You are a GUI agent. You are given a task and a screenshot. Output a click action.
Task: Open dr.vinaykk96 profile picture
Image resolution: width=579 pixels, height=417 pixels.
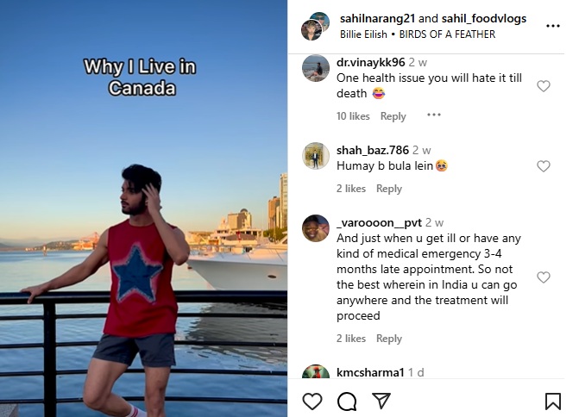pyautogui.click(x=316, y=68)
